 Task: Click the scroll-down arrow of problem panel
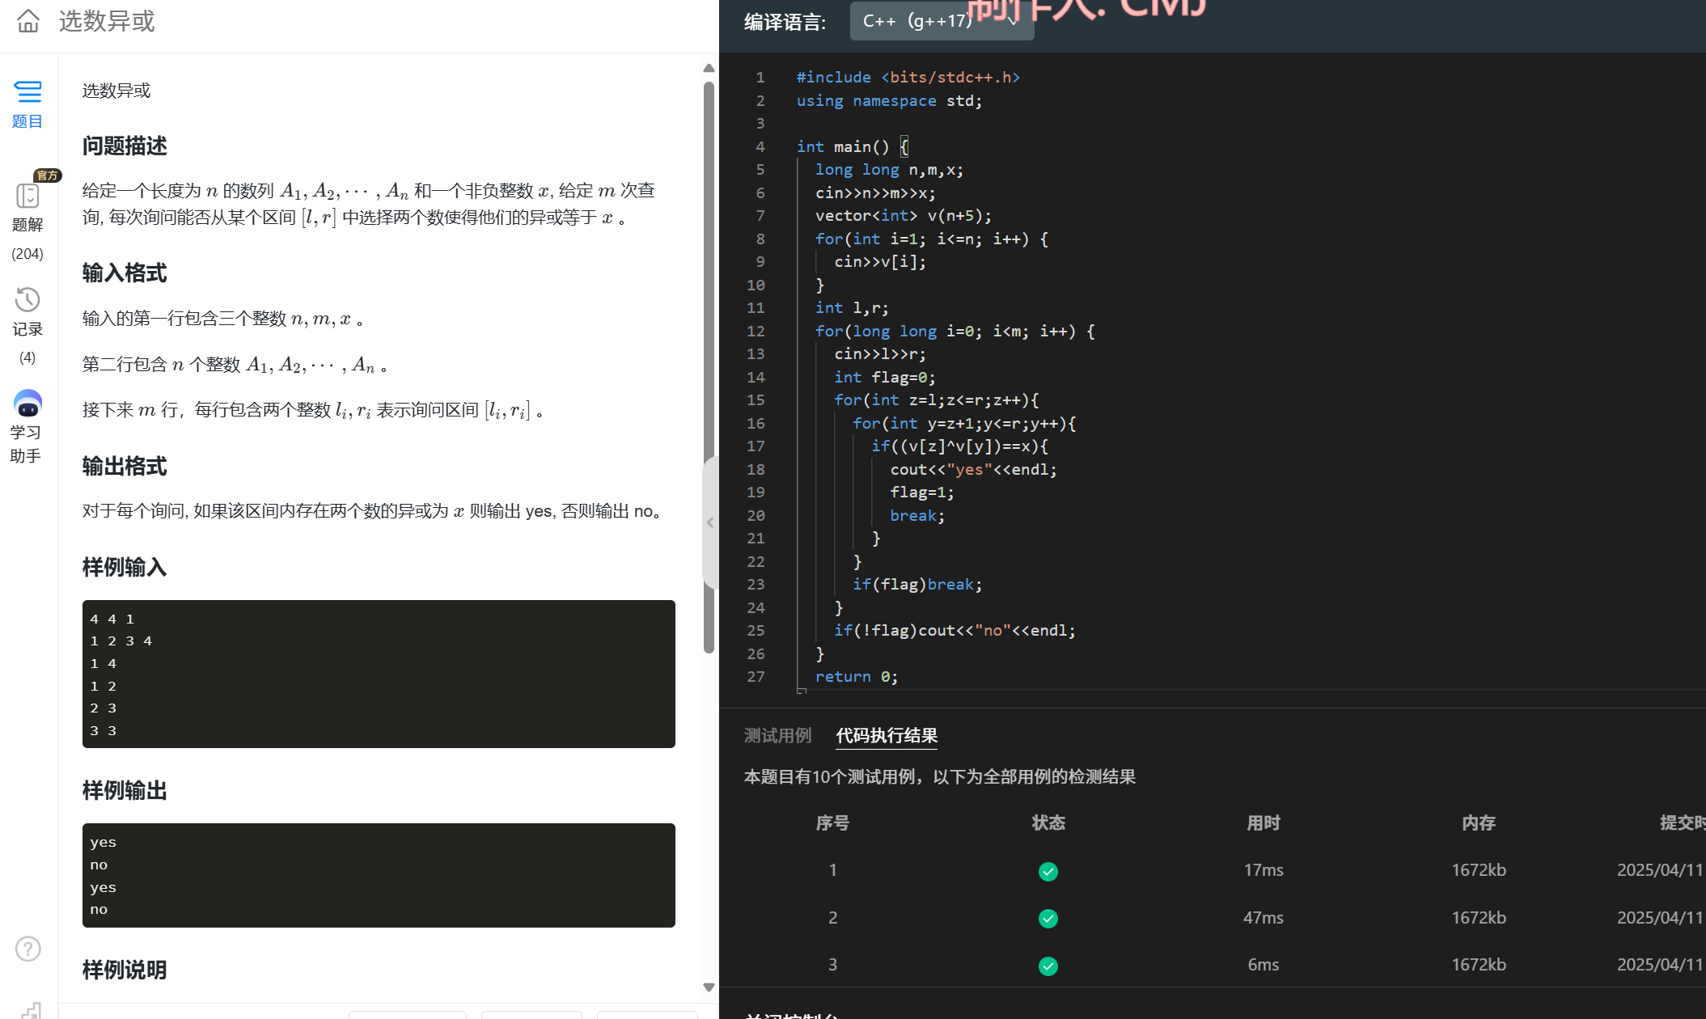pos(709,987)
